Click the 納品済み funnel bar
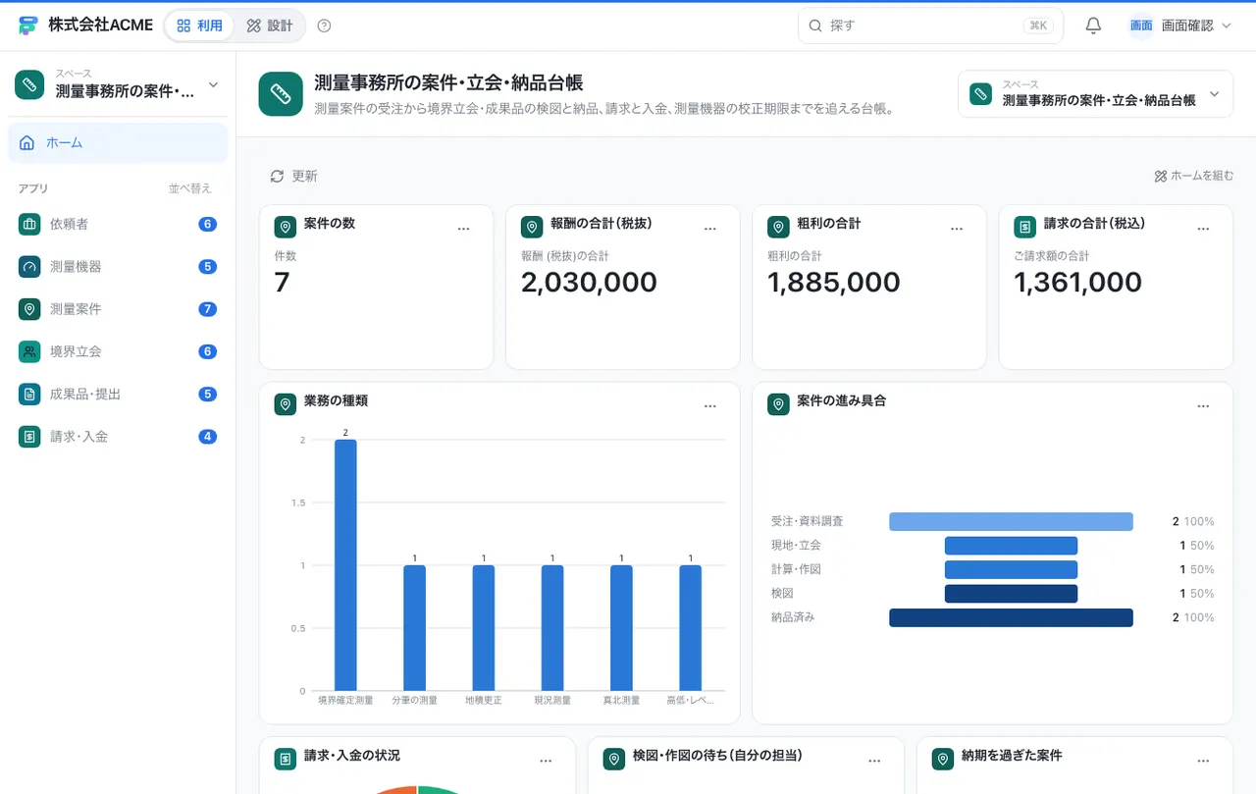The image size is (1256, 794). pyautogui.click(x=1011, y=617)
